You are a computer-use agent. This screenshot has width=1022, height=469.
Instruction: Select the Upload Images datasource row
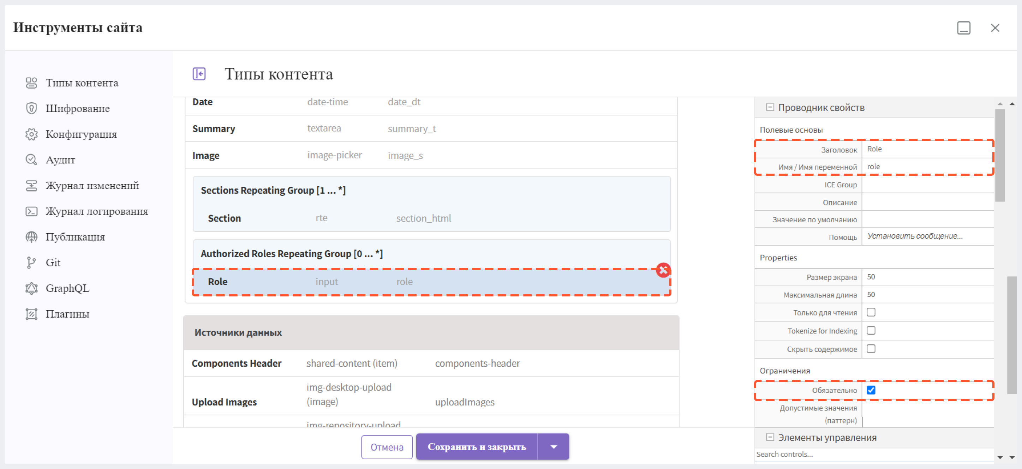point(431,396)
